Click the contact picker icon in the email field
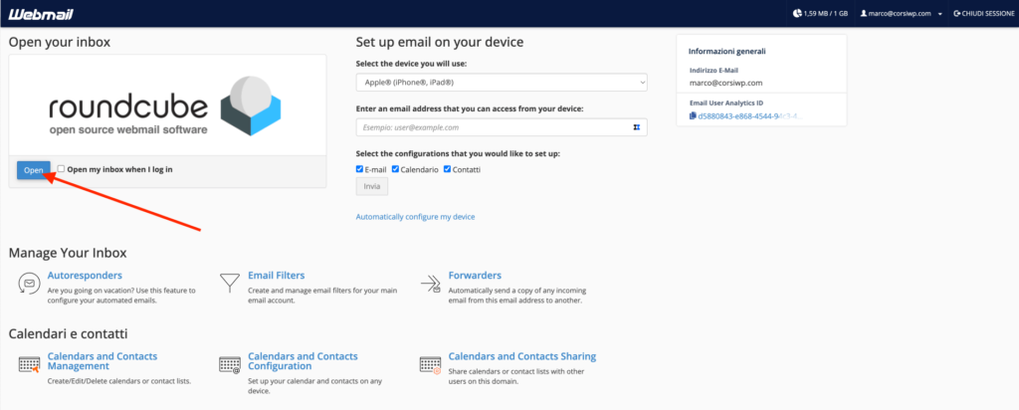Screen dimensions: 1019x410 (637, 127)
